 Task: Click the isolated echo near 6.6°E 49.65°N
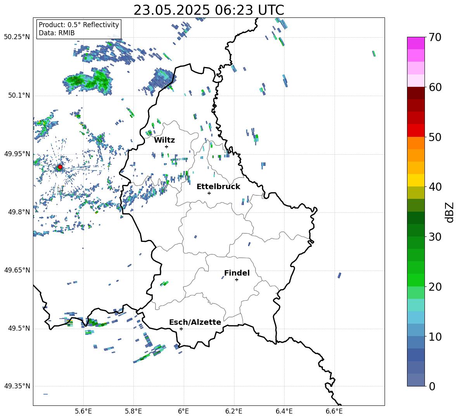[x=340, y=275]
